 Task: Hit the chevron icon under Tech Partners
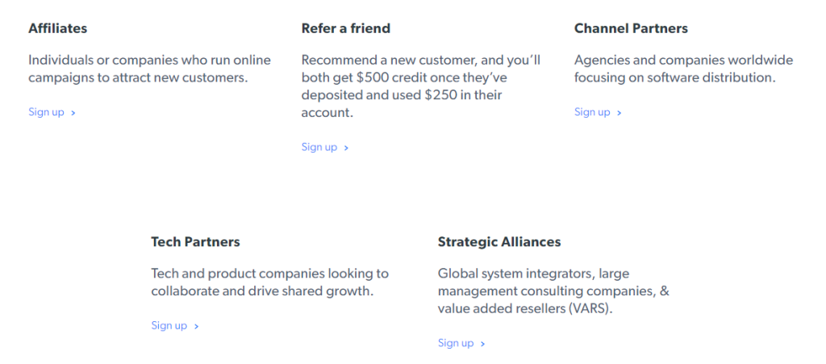[196, 326]
